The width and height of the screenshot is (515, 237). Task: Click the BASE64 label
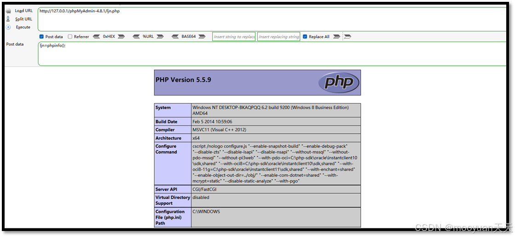189,36
